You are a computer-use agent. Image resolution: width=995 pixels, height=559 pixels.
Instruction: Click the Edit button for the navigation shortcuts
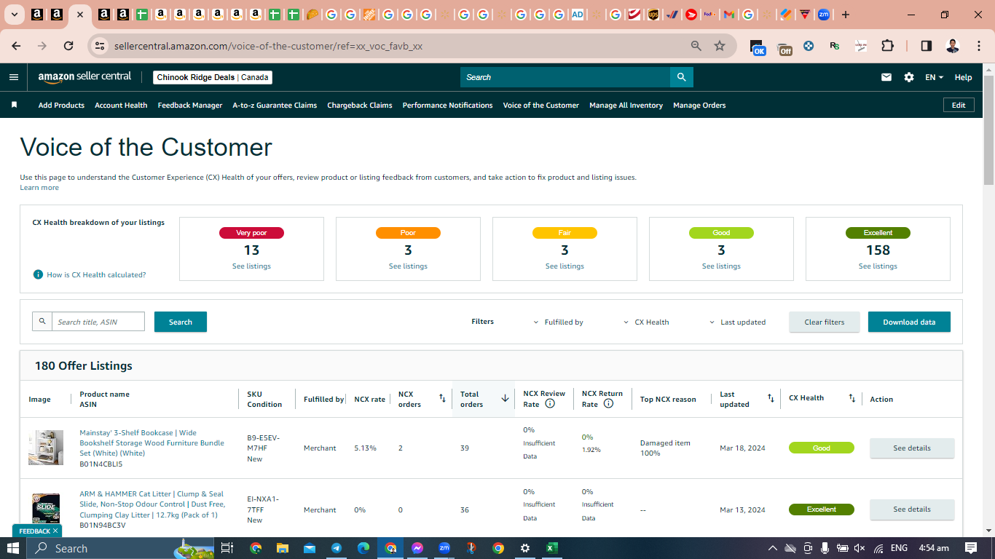click(x=959, y=105)
